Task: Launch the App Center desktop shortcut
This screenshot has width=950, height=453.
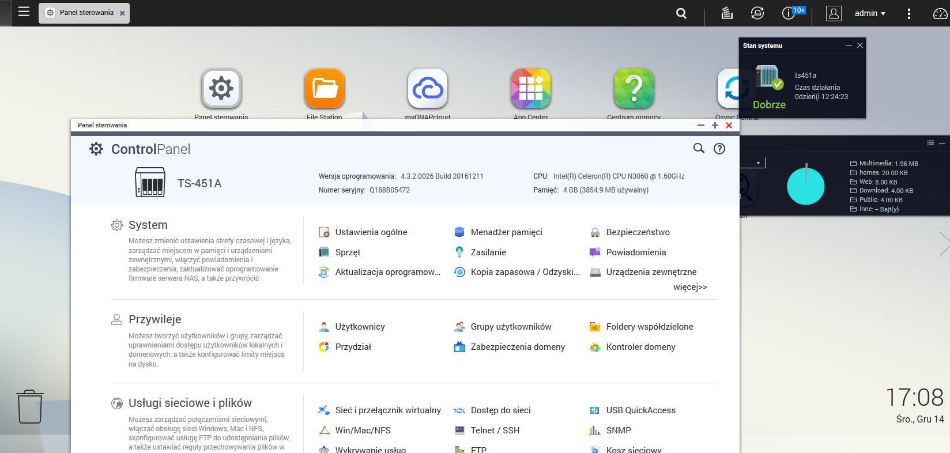Action: point(531,88)
